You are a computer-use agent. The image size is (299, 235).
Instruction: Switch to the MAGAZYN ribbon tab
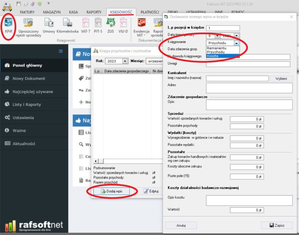[x=52, y=12]
